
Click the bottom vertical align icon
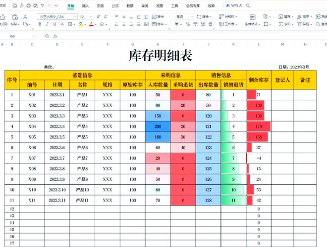[131, 17]
